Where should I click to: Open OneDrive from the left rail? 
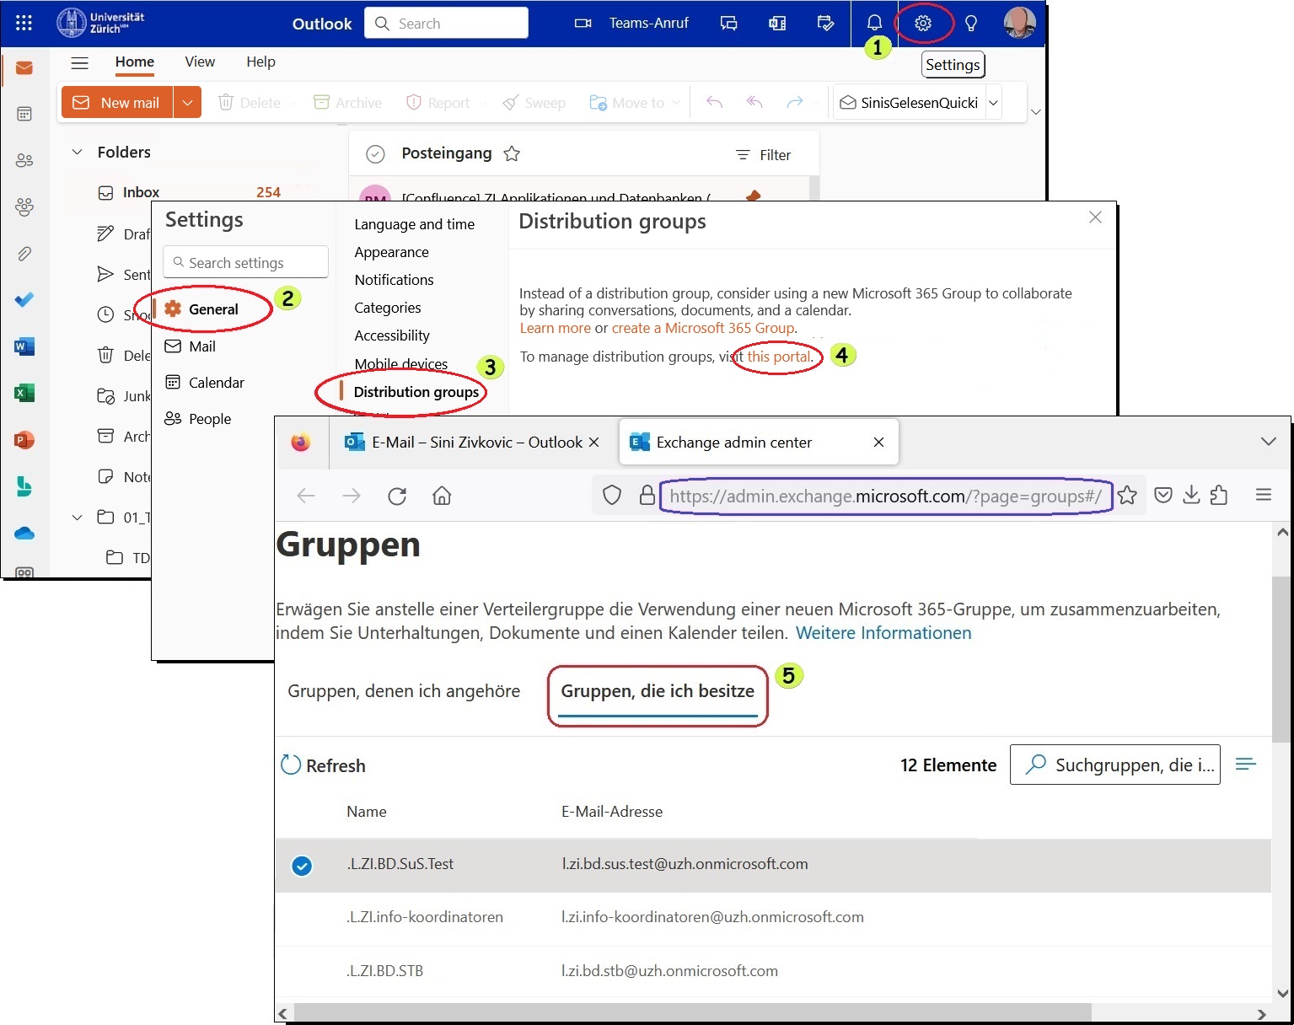click(24, 534)
